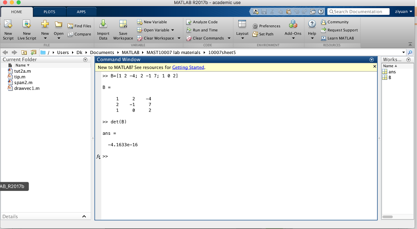
Task: Click Analyze Code
Action: [202, 22]
